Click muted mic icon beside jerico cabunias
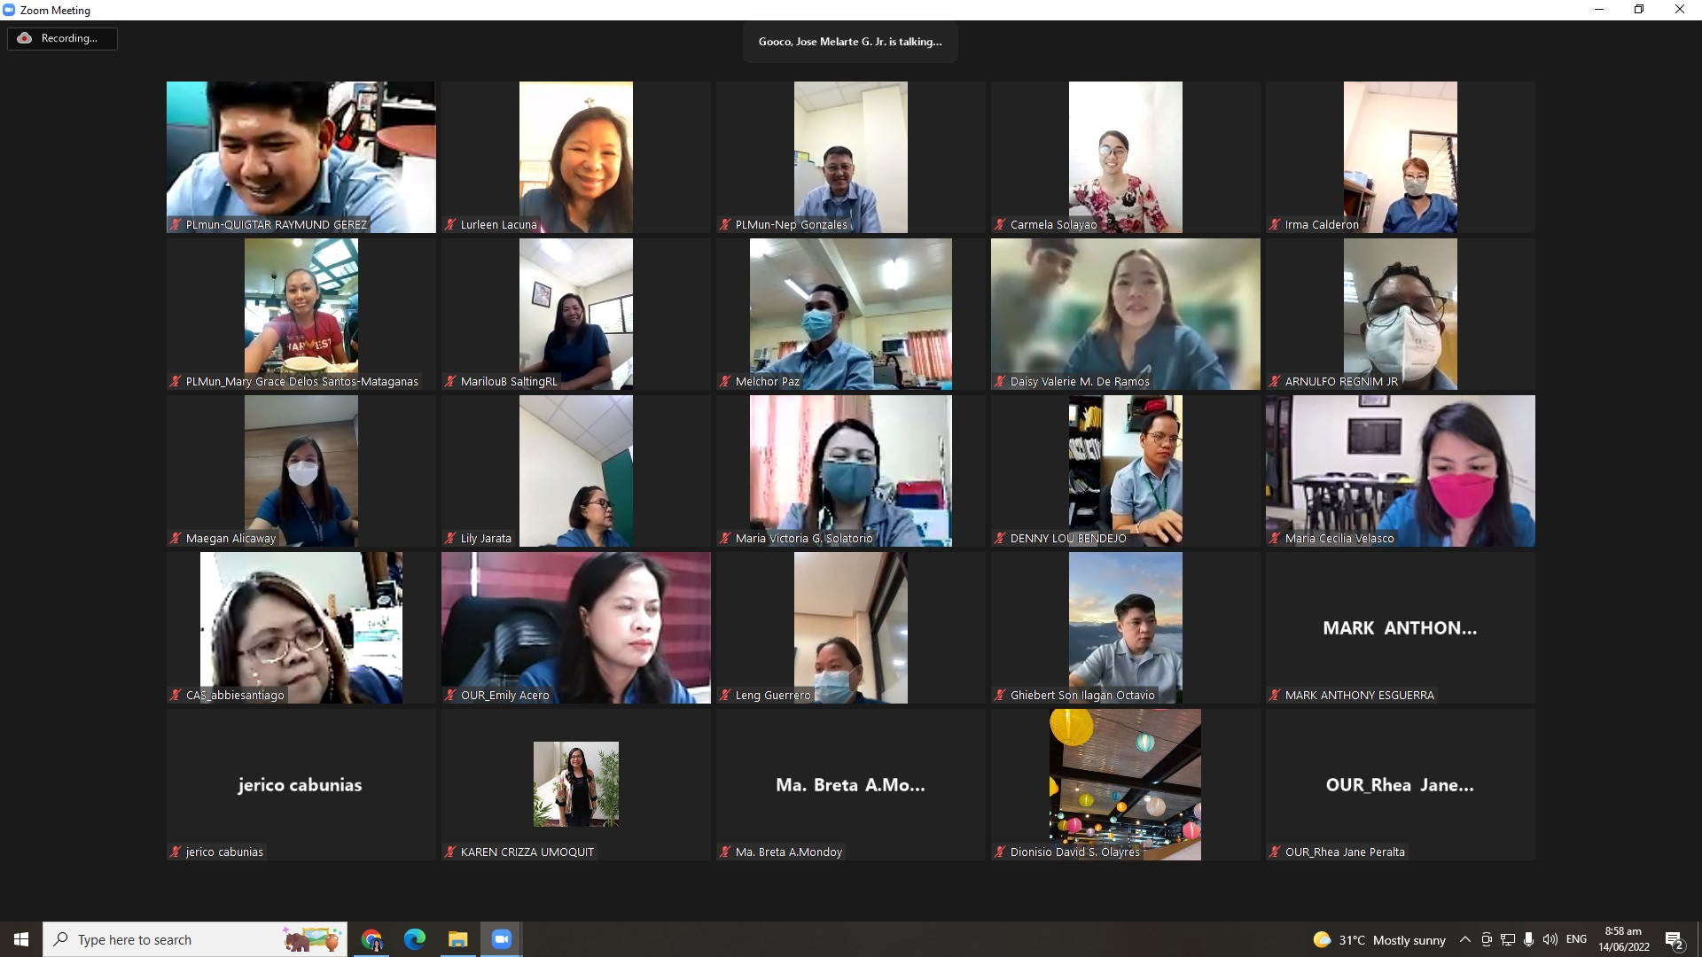This screenshot has width=1702, height=957. coord(176,852)
